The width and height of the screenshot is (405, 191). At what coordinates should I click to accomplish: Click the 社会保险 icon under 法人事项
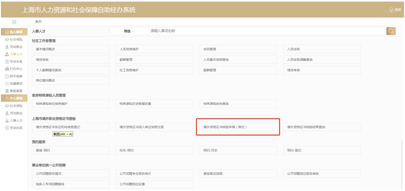tap(7, 40)
